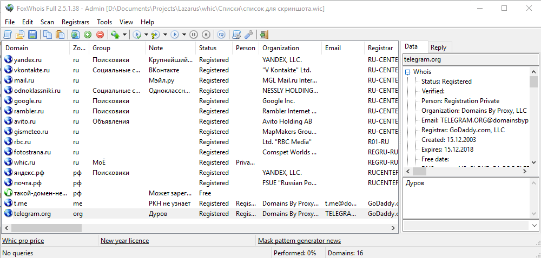Click the blue loop arrow icon

221,35
